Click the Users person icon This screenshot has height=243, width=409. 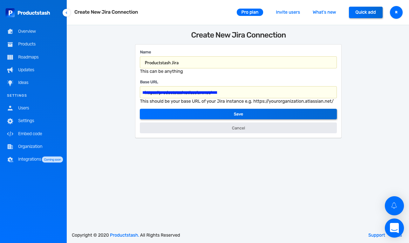tap(10, 108)
